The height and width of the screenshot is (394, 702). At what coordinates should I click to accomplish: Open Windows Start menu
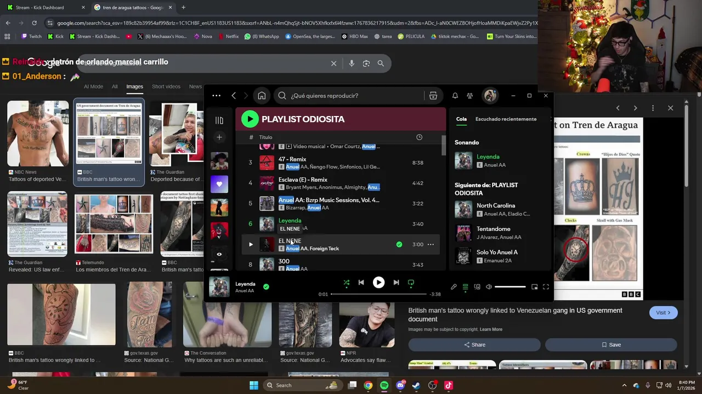point(254,385)
